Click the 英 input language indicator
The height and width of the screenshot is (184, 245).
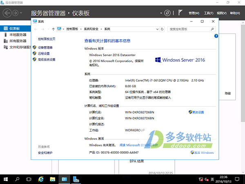[212, 180]
